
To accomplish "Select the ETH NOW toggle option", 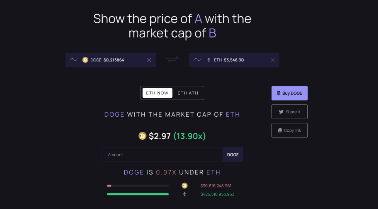I will pos(158,93).
